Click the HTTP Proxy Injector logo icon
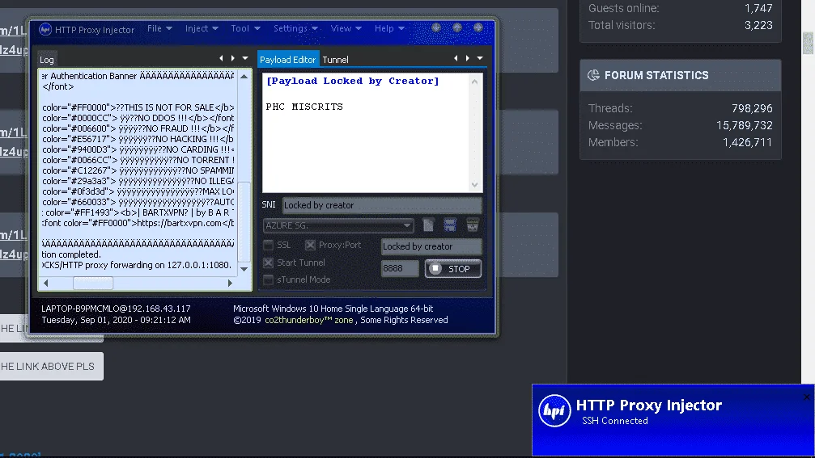Image resolution: width=815 pixels, height=458 pixels. tap(45, 30)
